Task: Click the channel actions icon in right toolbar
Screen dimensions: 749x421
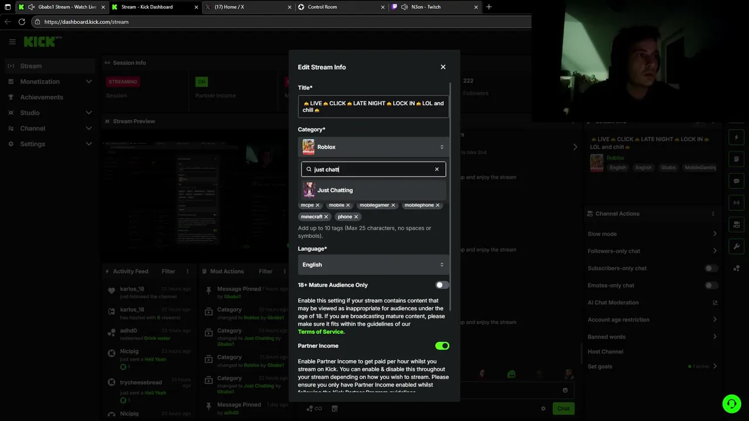Action: (737, 225)
